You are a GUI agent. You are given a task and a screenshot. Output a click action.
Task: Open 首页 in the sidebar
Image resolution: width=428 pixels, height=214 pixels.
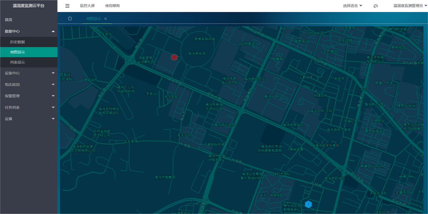pos(9,20)
